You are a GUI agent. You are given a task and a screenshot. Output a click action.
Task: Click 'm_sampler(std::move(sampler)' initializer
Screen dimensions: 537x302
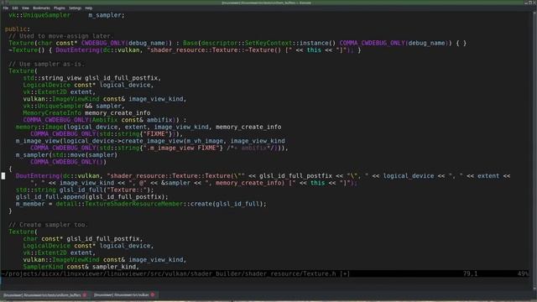(66, 154)
